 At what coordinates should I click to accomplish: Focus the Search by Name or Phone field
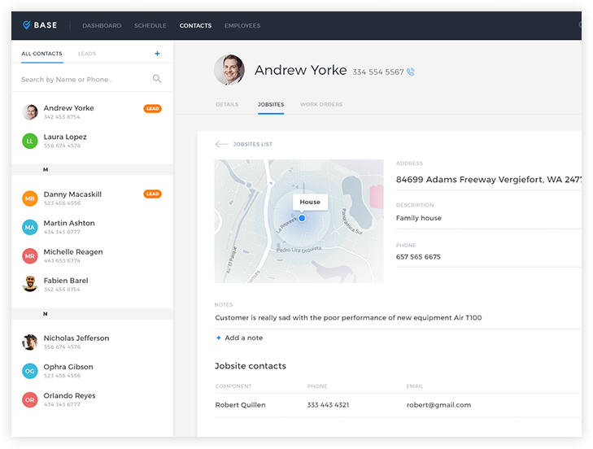[81, 79]
